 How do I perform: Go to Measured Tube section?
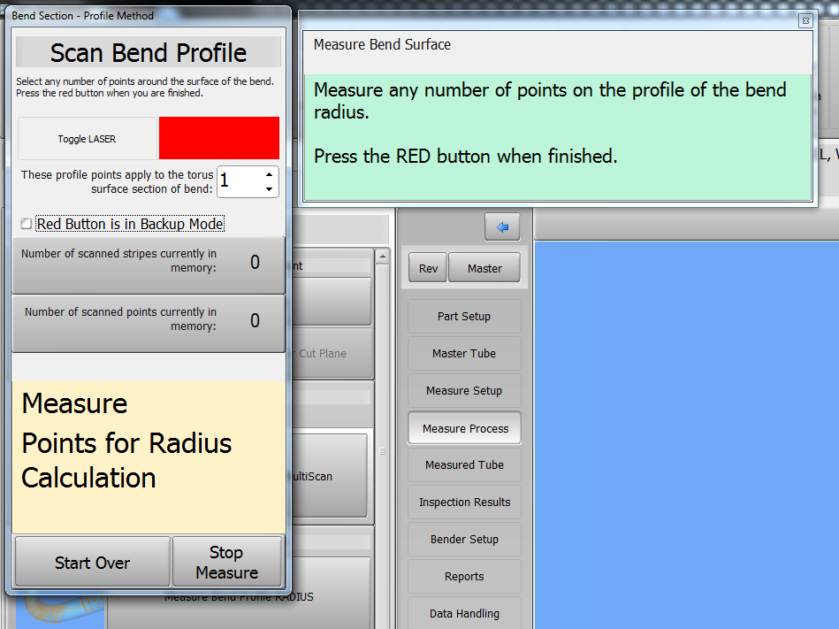pyautogui.click(x=464, y=465)
